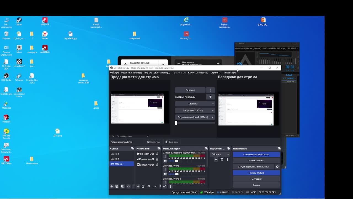Open transition properties three-dot menu
353x199 pixels.
point(228,159)
